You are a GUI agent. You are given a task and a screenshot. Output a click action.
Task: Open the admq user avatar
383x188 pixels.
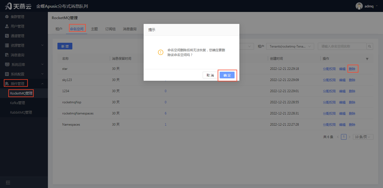pos(359,6)
